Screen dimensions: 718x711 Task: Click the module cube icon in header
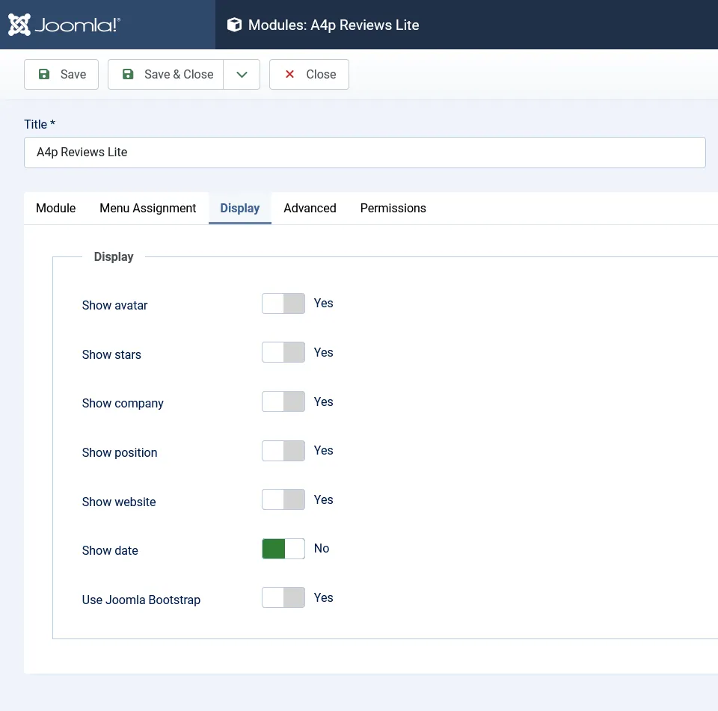(x=234, y=25)
